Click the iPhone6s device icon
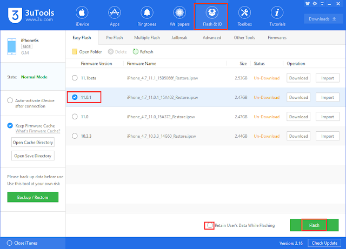Viewport: 346px width, 249px height. [x=11, y=46]
